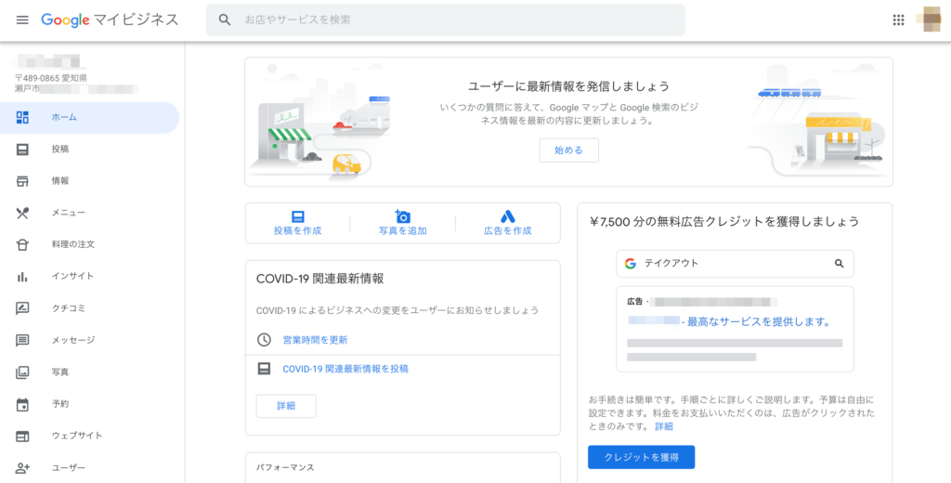This screenshot has width=951, height=483.
Task: Open クチコミ in the sidebar
Action: [x=90, y=308]
